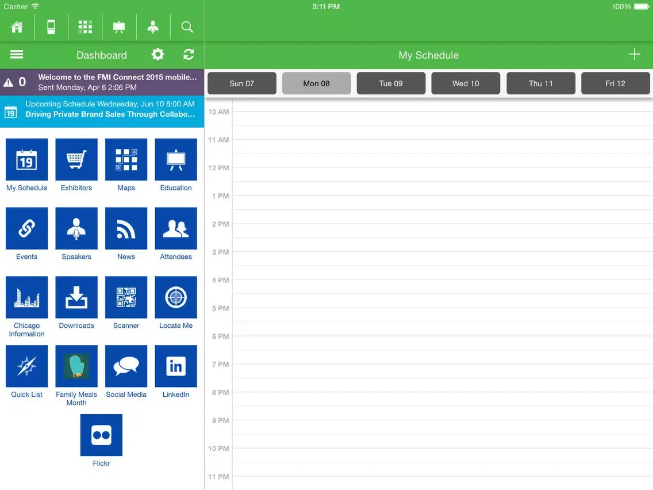The width and height of the screenshot is (653, 490).
Task: Open the hamburger menu beside Dashboard
Action: pyautogui.click(x=17, y=55)
